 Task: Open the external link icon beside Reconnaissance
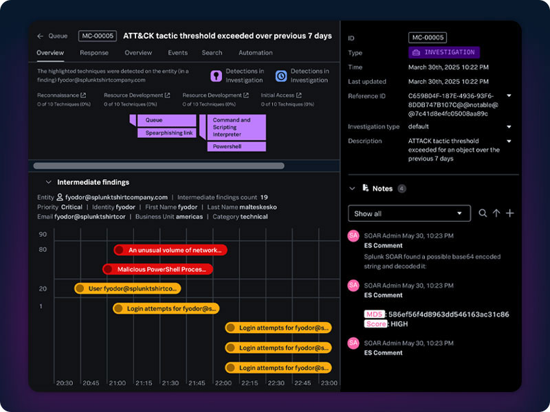point(84,95)
